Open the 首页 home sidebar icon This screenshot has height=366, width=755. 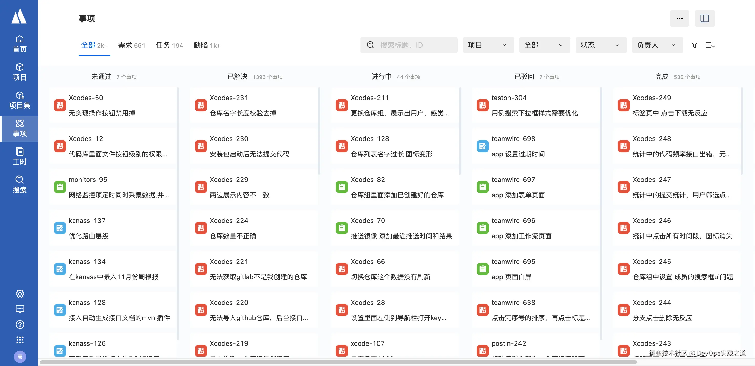19,44
